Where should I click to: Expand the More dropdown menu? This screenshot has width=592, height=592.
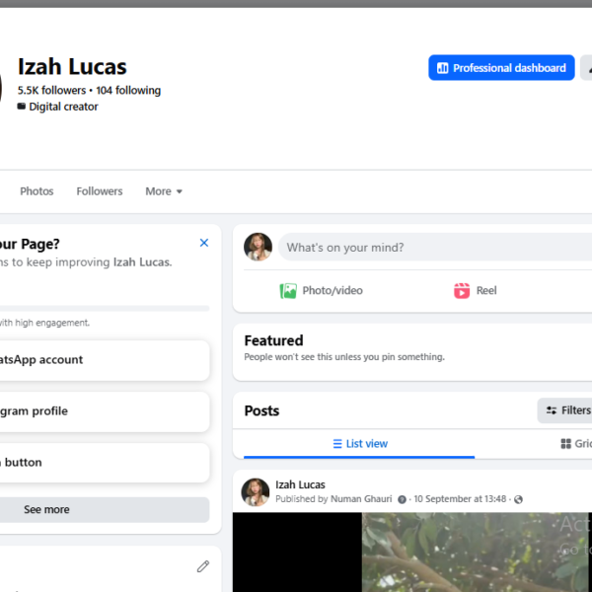(164, 191)
